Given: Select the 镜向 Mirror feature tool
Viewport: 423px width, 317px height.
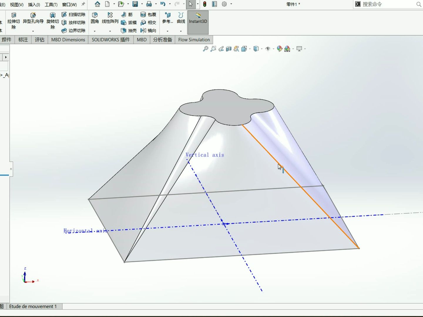Looking at the screenshot, I should [x=149, y=31].
